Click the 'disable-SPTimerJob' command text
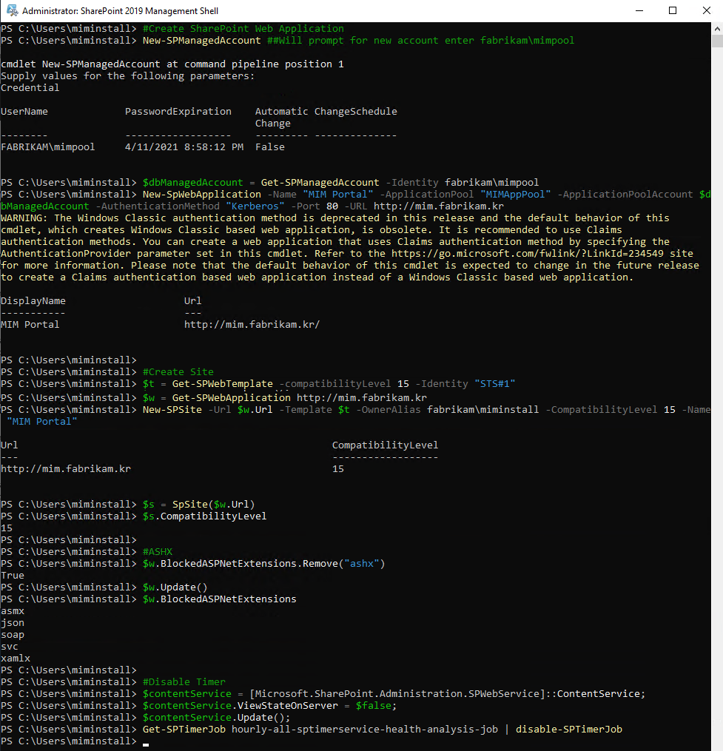The image size is (723, 751). pos(569,730)
